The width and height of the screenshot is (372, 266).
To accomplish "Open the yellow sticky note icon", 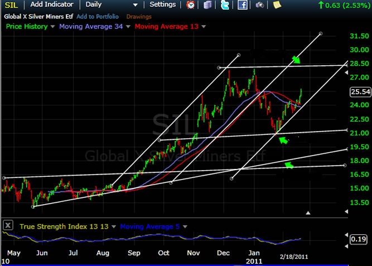I will pos(277,5).
